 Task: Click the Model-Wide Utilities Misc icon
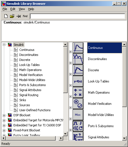pyautogui.click(x=78, y=115)
